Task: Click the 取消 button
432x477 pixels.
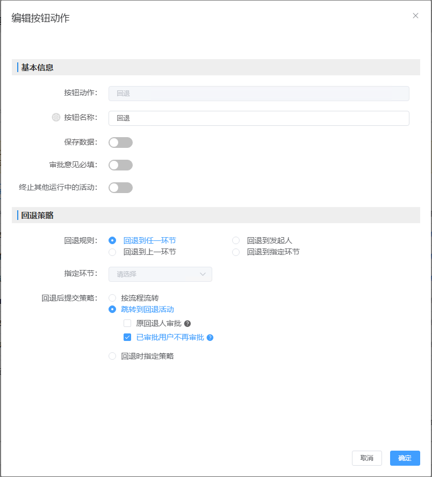Action: pos(366,458)
